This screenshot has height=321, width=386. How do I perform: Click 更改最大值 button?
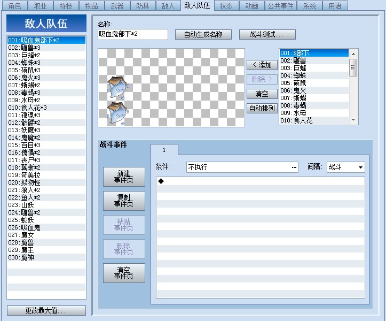click(x=46, y=310)
